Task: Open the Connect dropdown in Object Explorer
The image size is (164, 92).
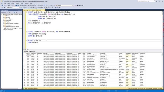Action: [x=3, y=12]
